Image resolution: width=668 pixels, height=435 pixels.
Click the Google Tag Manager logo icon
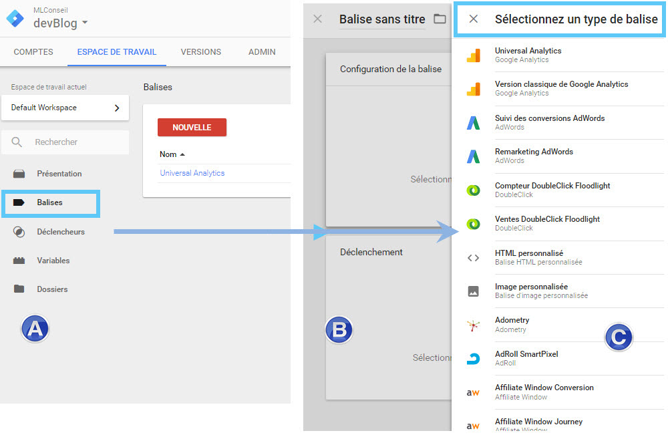15,18
